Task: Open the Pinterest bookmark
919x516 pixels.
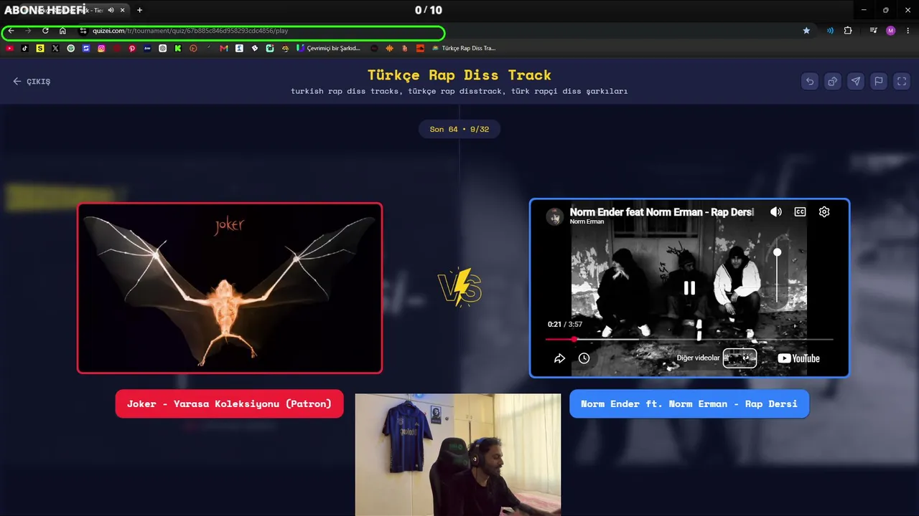Action: coord(132,48)
